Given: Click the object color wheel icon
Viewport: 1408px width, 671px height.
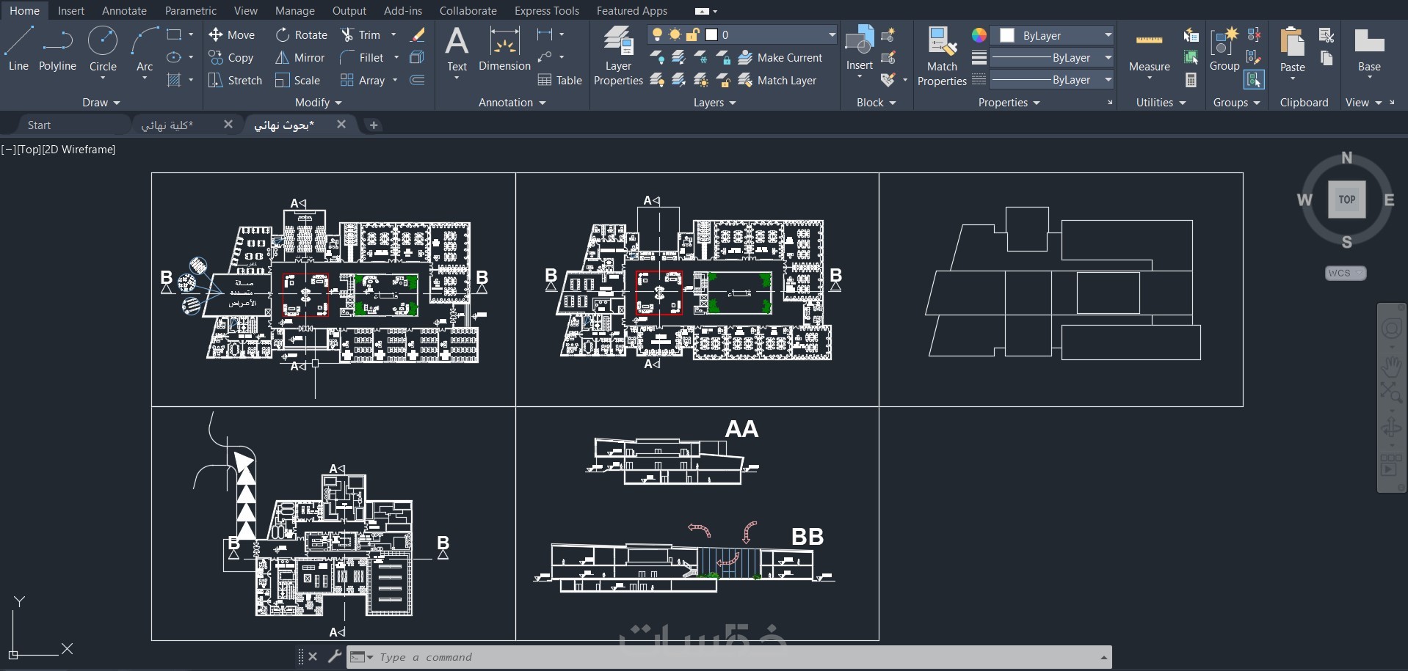Looking at the screenshot, I should pos(979,35).
